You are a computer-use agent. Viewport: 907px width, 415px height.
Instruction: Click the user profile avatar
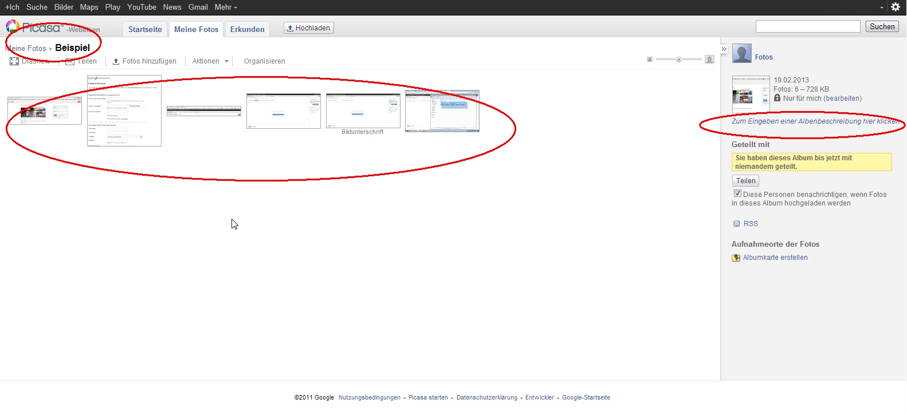[742, 53]
